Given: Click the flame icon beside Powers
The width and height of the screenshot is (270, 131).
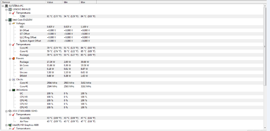Looking at the screenshot, I should pyautogui.click(x=14, y=58).
